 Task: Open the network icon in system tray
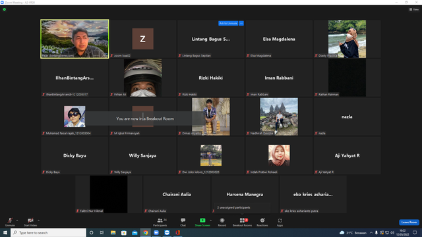click(387, 232)
